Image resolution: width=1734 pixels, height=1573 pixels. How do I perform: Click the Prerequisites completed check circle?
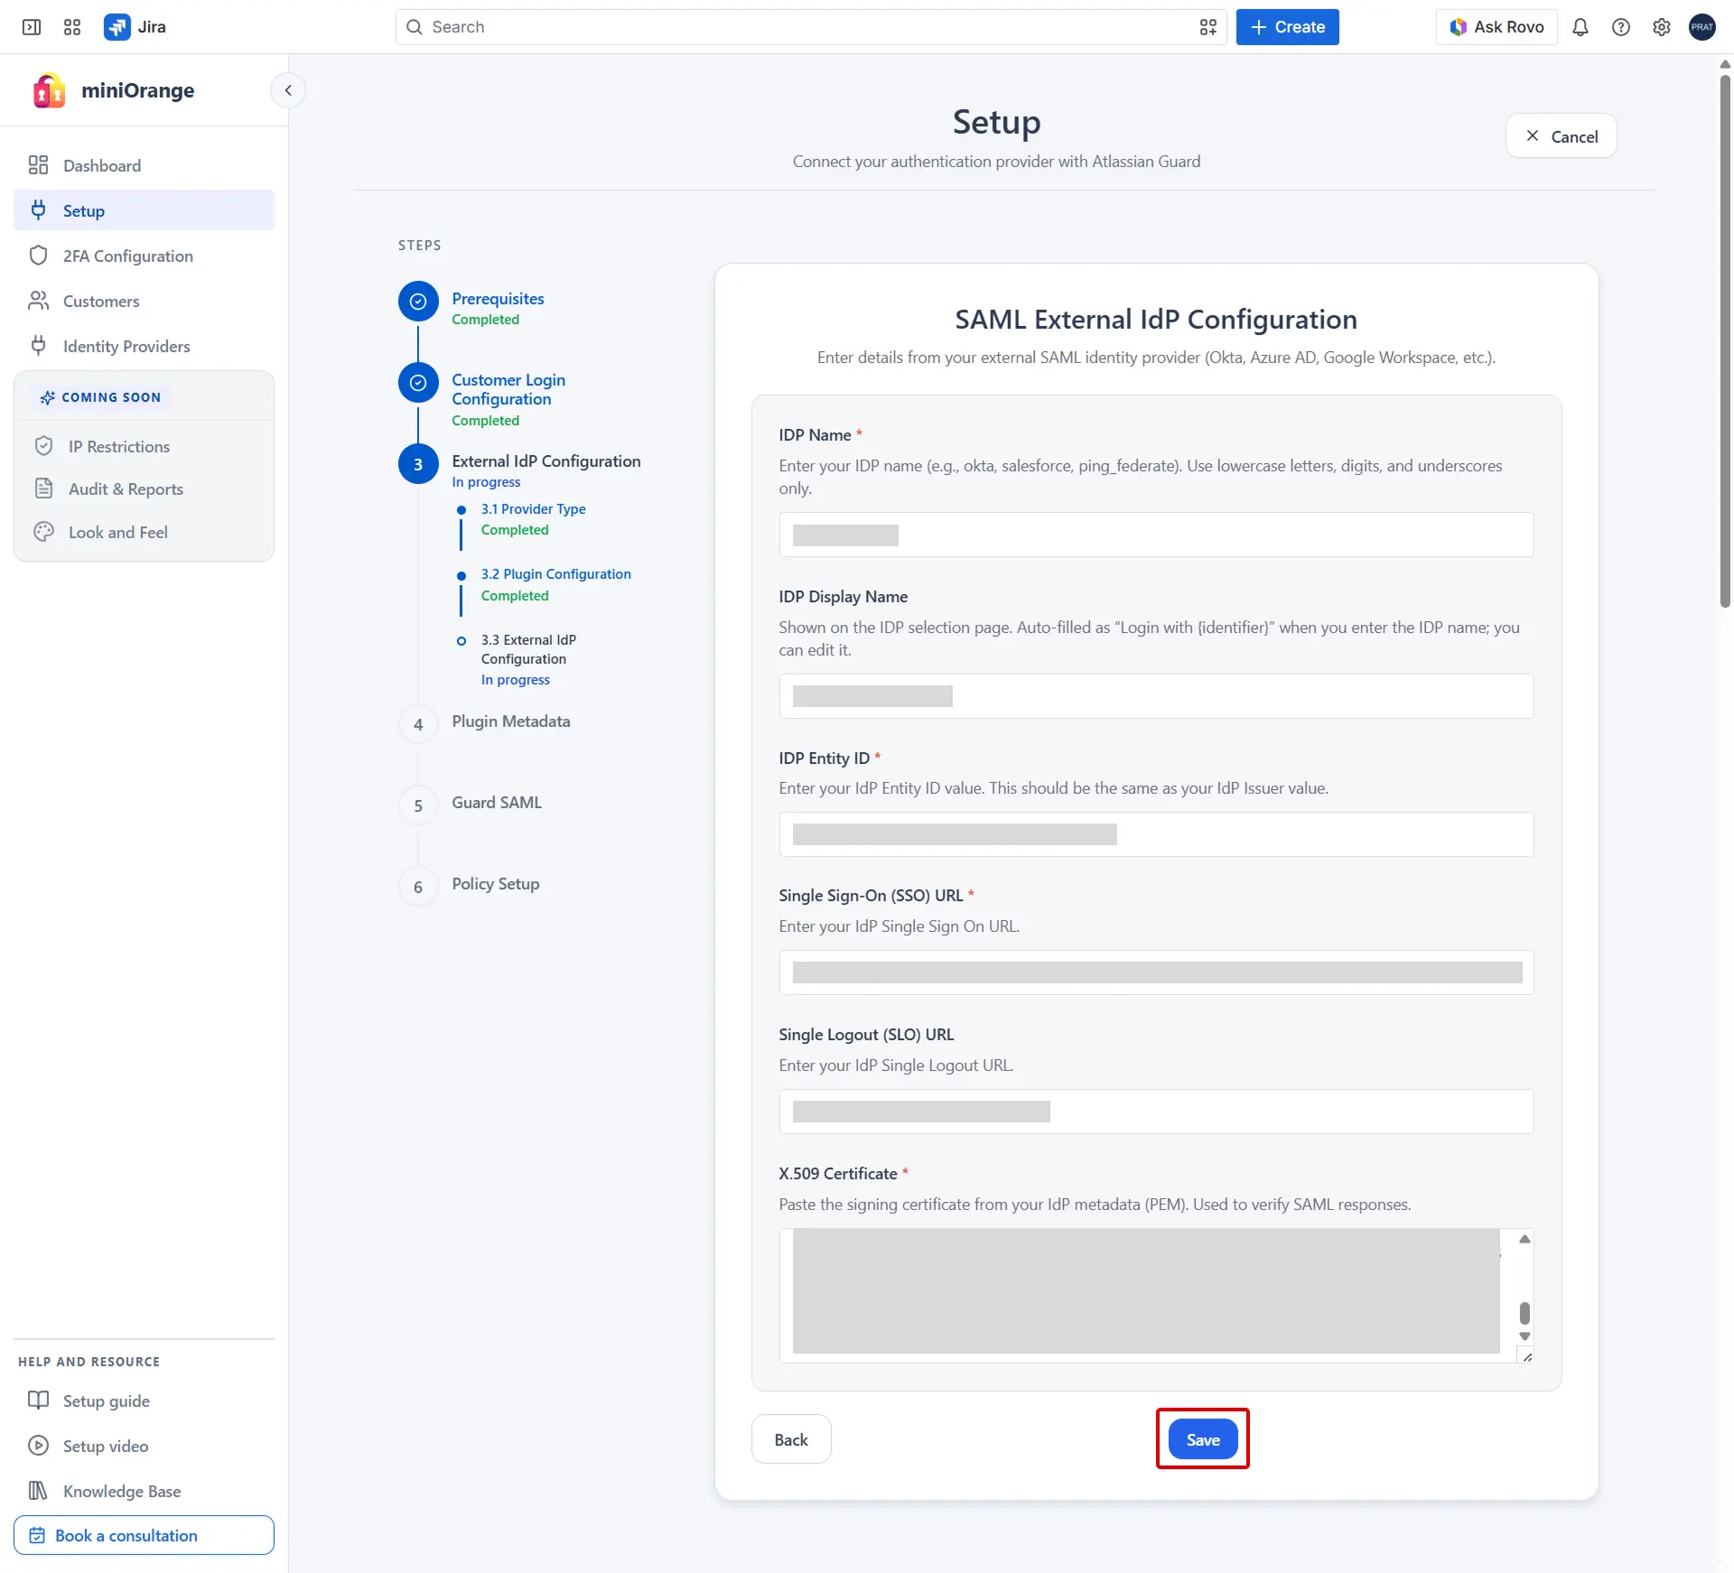pos(418,302)
